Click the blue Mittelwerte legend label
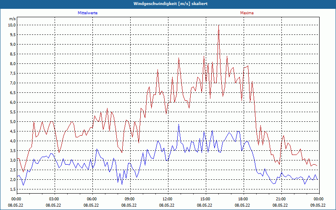 coord(88,13)
